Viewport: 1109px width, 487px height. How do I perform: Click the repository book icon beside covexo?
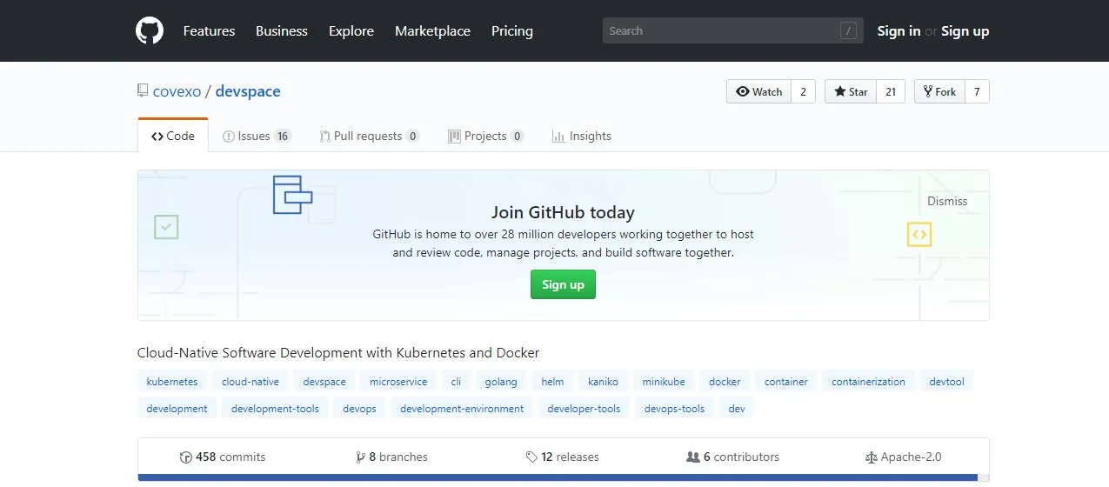143,90
